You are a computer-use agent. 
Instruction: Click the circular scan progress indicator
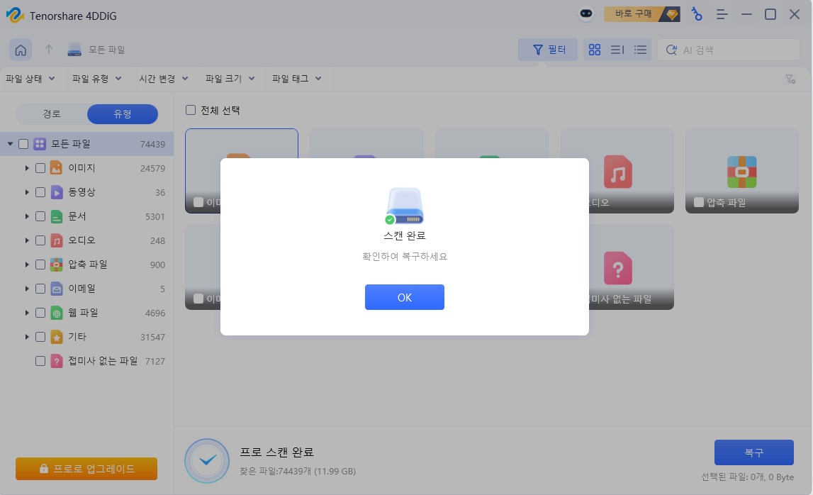point(206,460)
